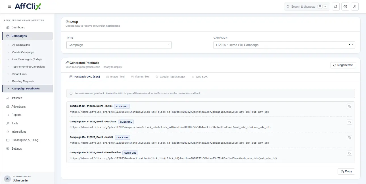Image resolution: width=366 pixels, height=184 pixels.
Task: Open the Campaign dropdown showing Demo Full Campaign
Action: 284,45
